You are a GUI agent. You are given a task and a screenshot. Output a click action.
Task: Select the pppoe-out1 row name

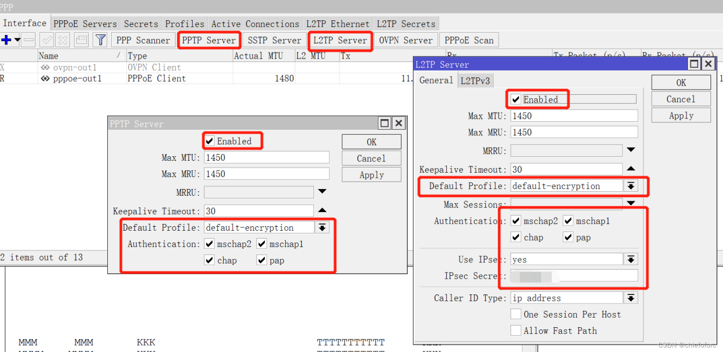pos(77,78)
